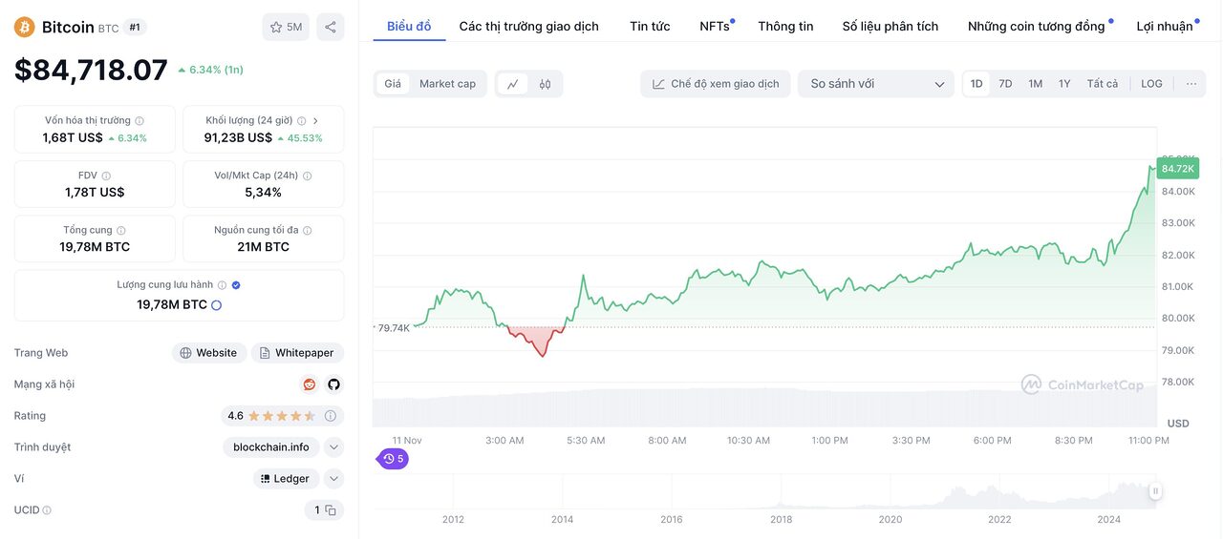Click info icon next to Khối lượng (24 giờ)

(301, 121)
